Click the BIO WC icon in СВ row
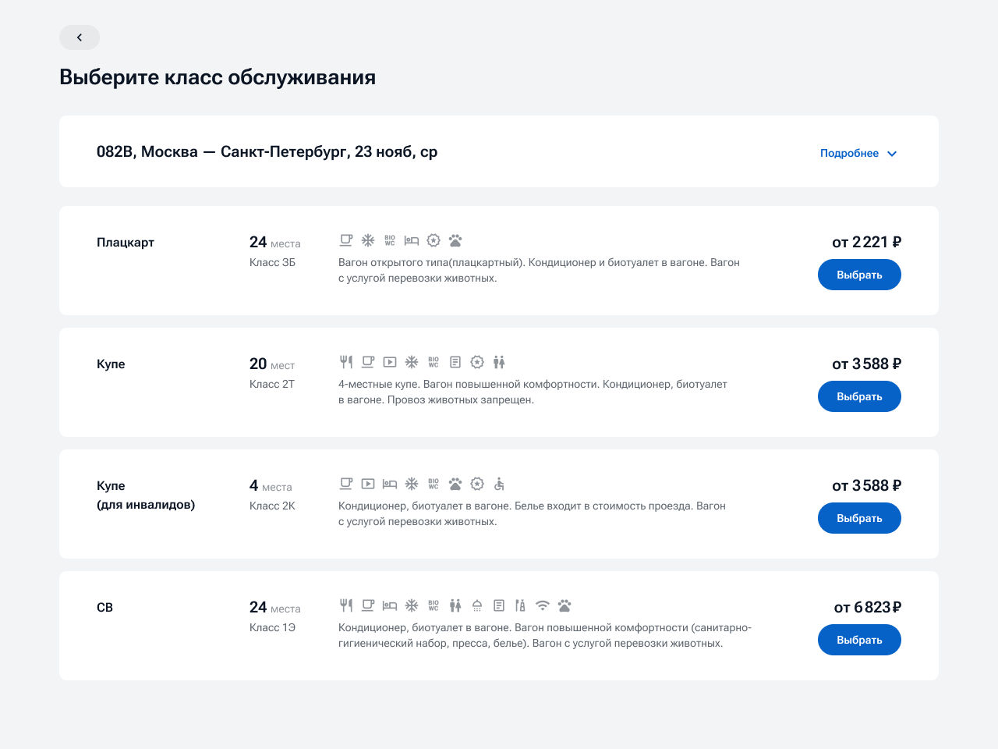Viewport: 998px width, 749px height. click(434, 605)
